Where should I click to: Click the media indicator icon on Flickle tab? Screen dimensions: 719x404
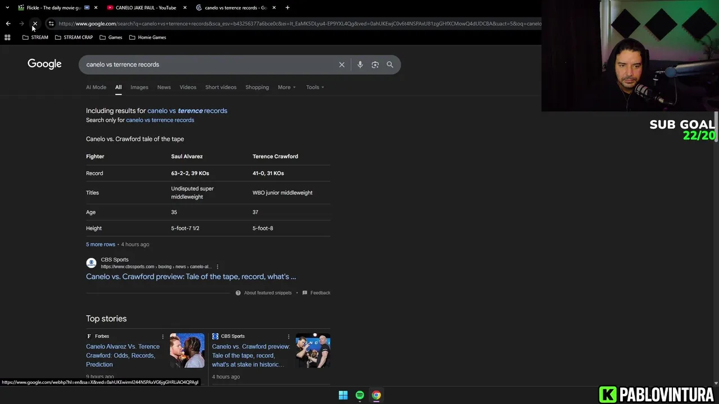click(x=87, y=8)
